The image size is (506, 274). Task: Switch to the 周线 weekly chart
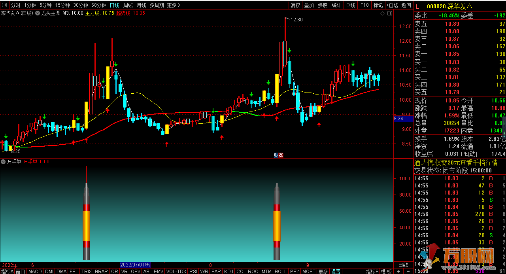[128, 5]
